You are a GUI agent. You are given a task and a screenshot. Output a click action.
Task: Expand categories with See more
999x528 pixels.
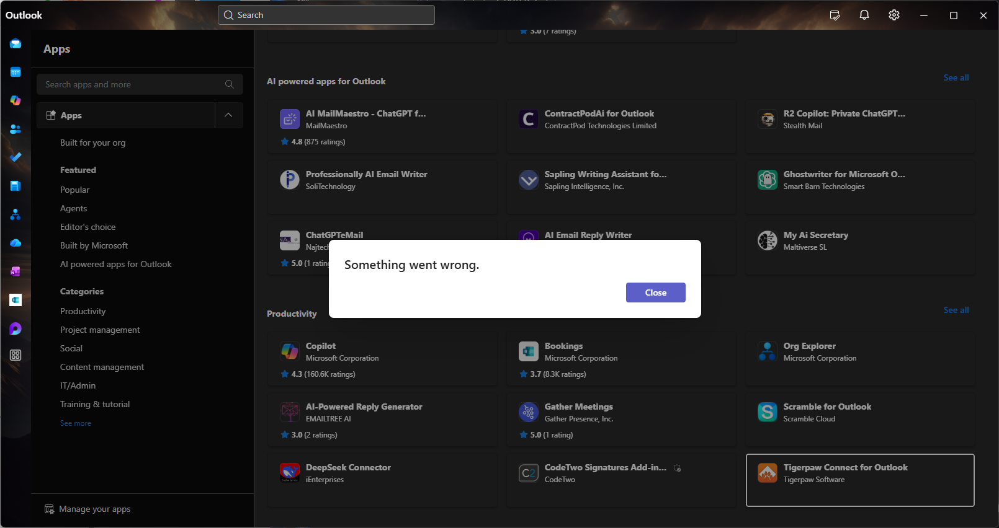[x=76, y=423]
